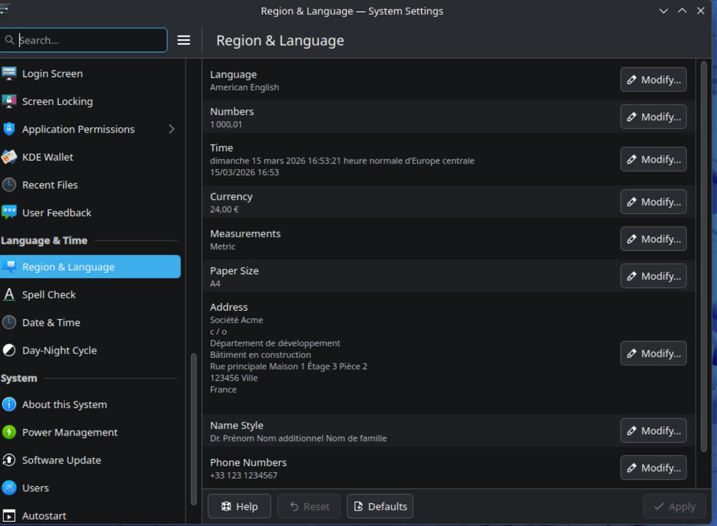Select Date & Time in the sidebar

51,323
